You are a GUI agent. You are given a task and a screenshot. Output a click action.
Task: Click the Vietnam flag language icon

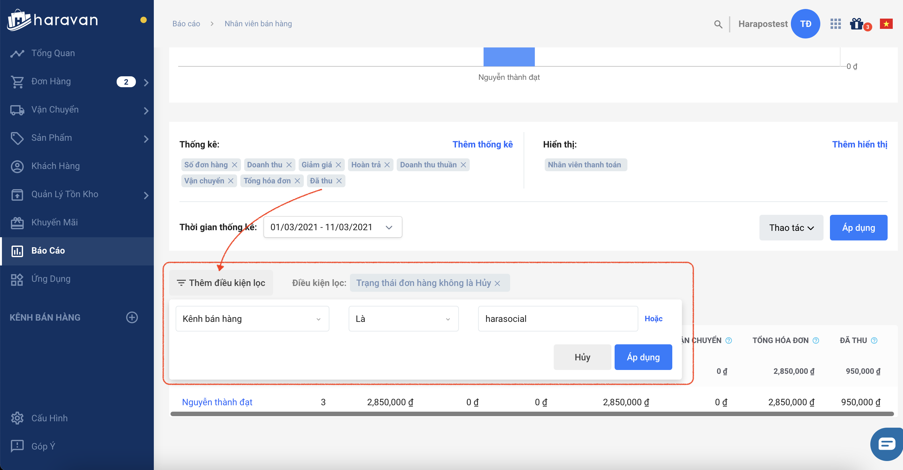pos(886,24)
